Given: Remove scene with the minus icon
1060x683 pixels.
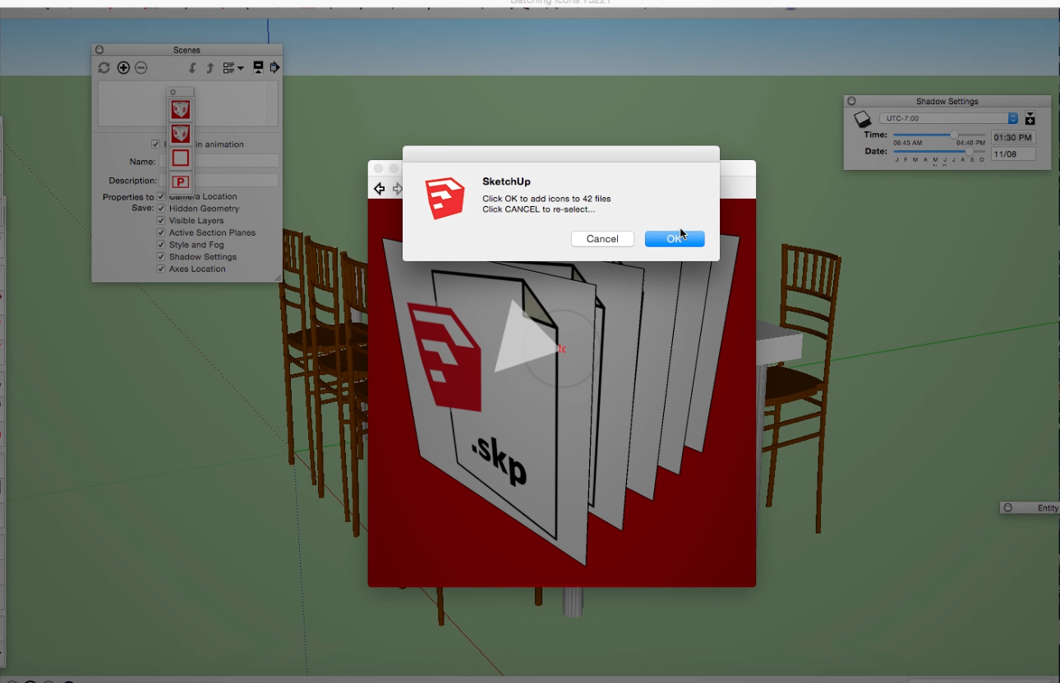Looking at the screenshot, I should click(141, 68).
